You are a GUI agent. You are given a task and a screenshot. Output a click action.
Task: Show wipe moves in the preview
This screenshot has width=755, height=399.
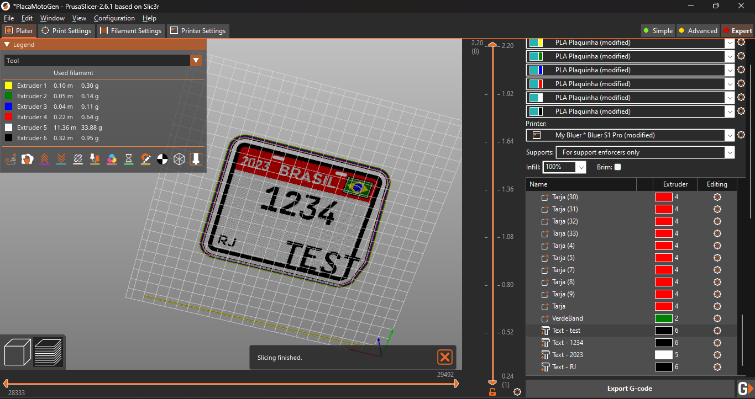(x=27, y=159)
